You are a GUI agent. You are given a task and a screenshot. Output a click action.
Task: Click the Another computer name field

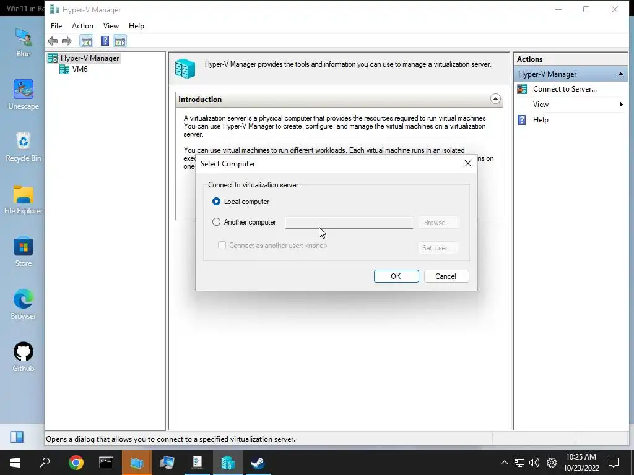349,223
